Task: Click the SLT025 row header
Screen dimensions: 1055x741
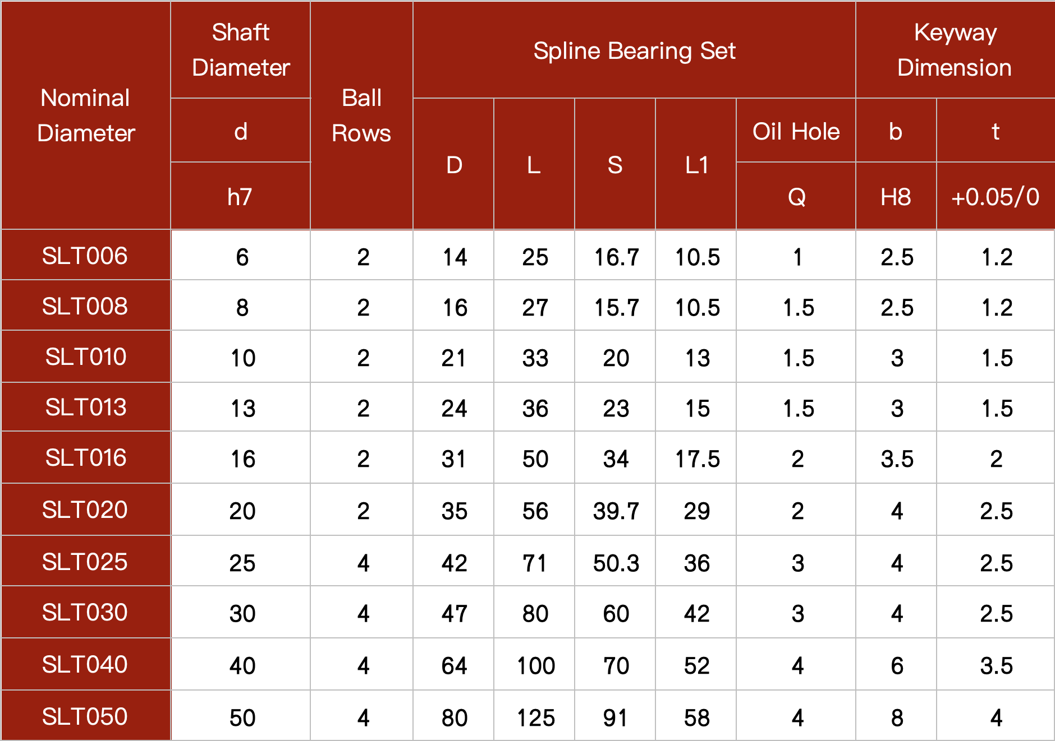Action: point(85,562)
